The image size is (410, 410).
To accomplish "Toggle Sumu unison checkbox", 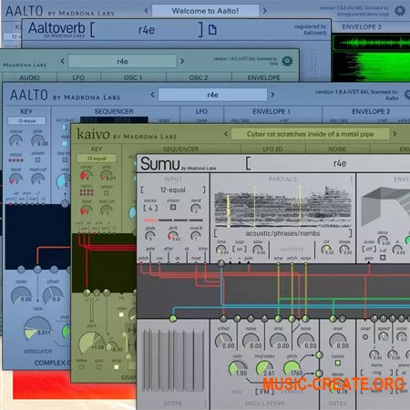I will pyautogui.click(x=173, y=208).
